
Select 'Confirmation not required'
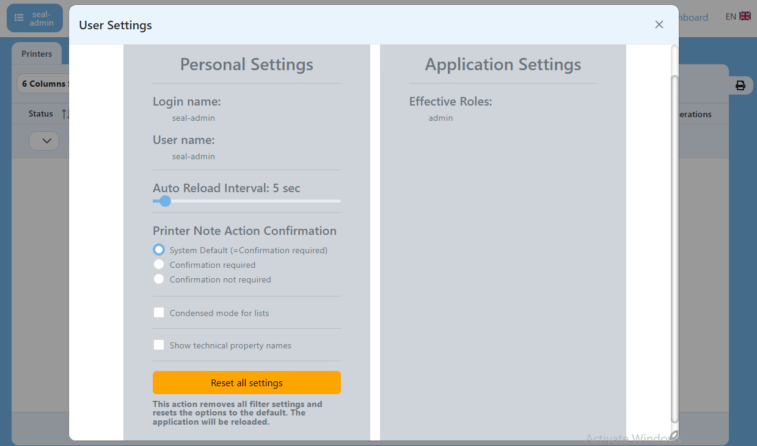pyautogui.click(x=159, y=279)
